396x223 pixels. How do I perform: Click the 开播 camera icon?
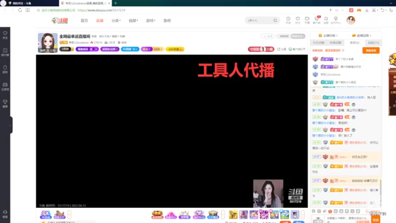coord(307,20)
